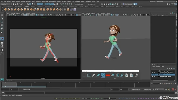
Task: Toggle visibility V of dynamic_poses_08:geo layer
Action: [x=153, y=76]
